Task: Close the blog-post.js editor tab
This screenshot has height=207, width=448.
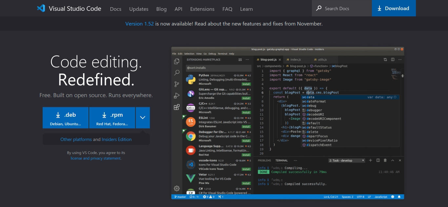Action: (x=279, y=60)
